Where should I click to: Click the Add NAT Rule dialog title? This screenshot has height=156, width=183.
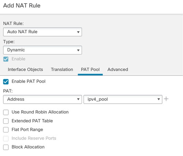point(22,5)
